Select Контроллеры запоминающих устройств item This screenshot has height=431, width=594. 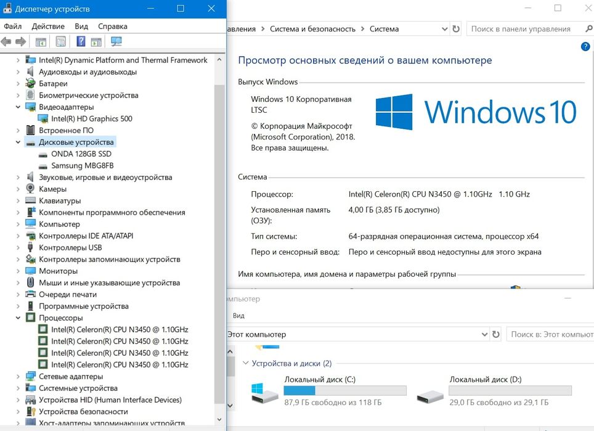(110, 260)
